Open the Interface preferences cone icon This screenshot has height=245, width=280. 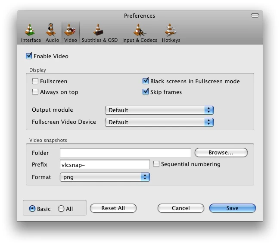coord(31,30)
